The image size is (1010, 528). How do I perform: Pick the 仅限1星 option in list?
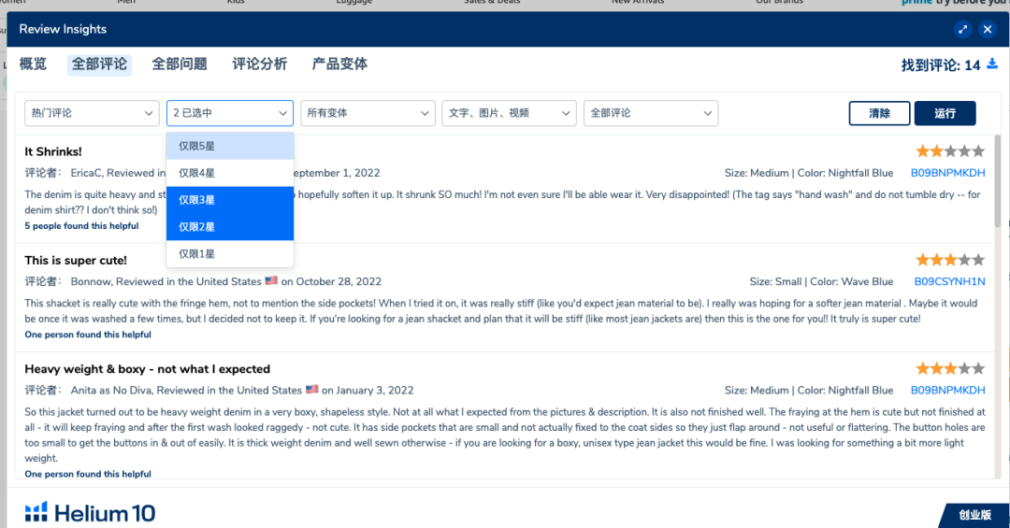tap(230, 254)
